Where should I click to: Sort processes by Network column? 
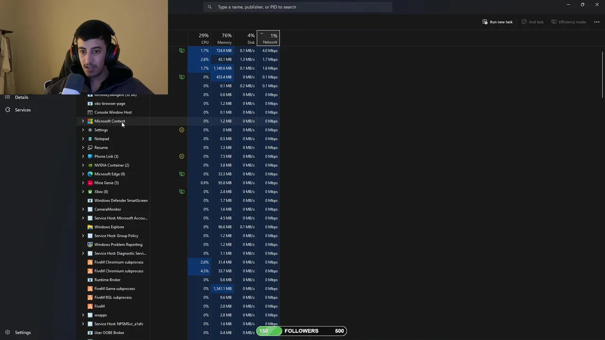click(268, 38)
